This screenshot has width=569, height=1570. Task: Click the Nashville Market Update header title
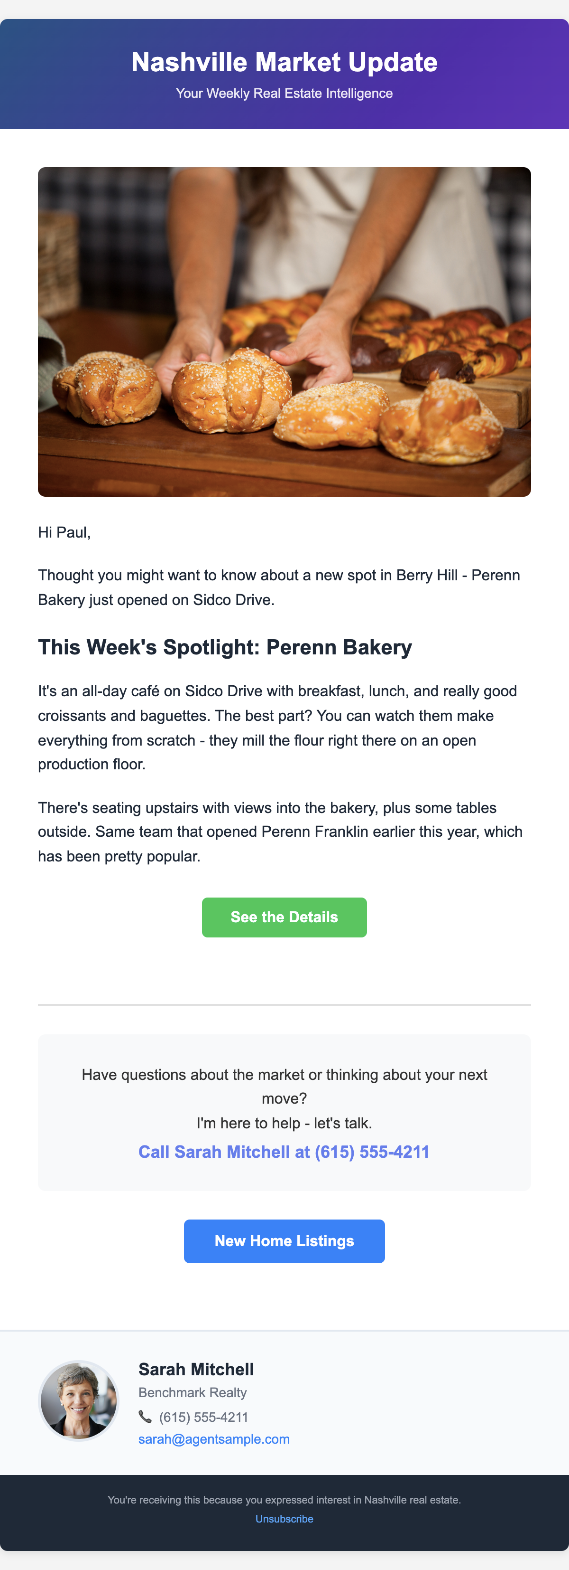pyautogui.click(x=284, y=62)
